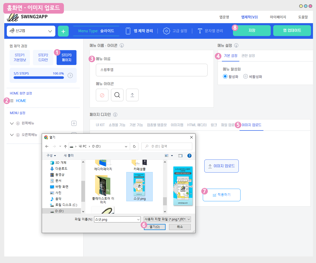Click the green plus add-app button
This screenshot has height=263, width=316.
(x=63, y=31)
